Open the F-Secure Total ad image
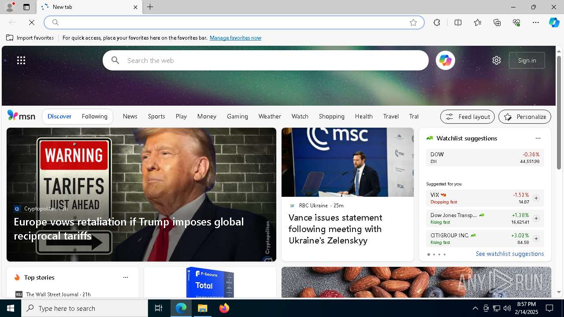564x317 pixels. (210, 282)
